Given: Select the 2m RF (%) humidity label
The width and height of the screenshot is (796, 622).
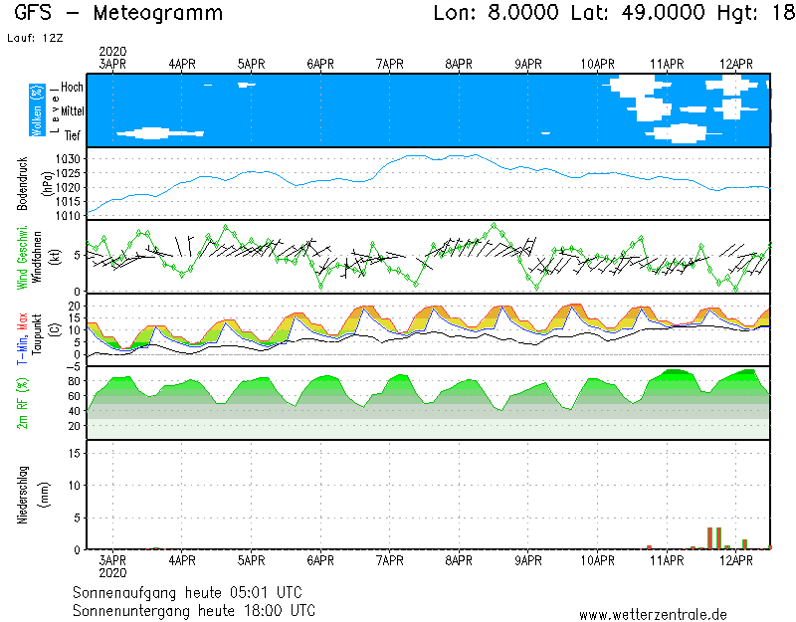Looking at the screenshot, I should (21, 402).
